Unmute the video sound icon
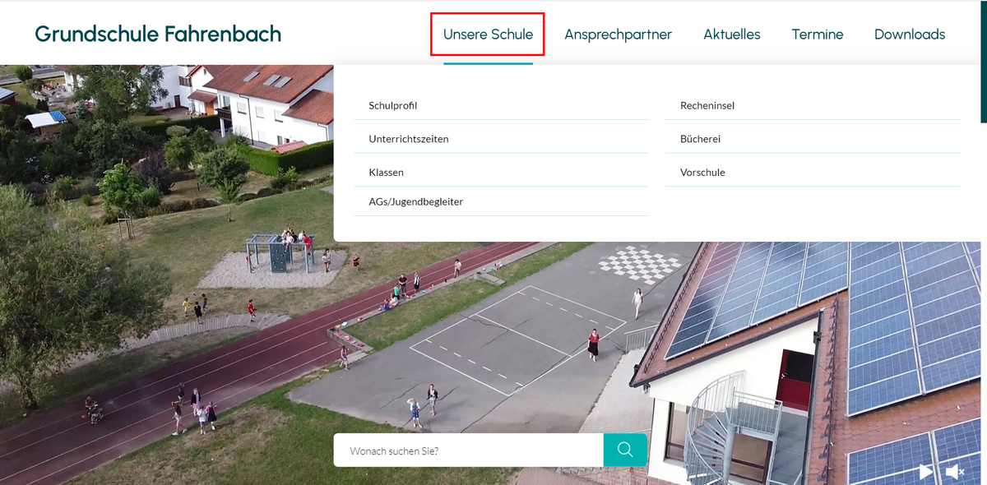This screenshot has height=485, width=987. click(x=955, y=472)
